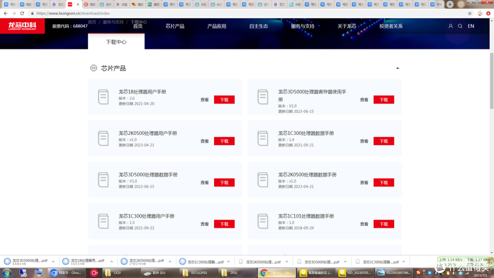494x278 pixels.
Task: Click the page vertical scrollbar thumb
Action: pos(492,81)
